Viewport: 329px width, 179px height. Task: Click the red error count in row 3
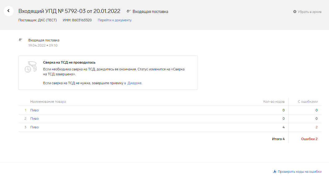(316, 127)
